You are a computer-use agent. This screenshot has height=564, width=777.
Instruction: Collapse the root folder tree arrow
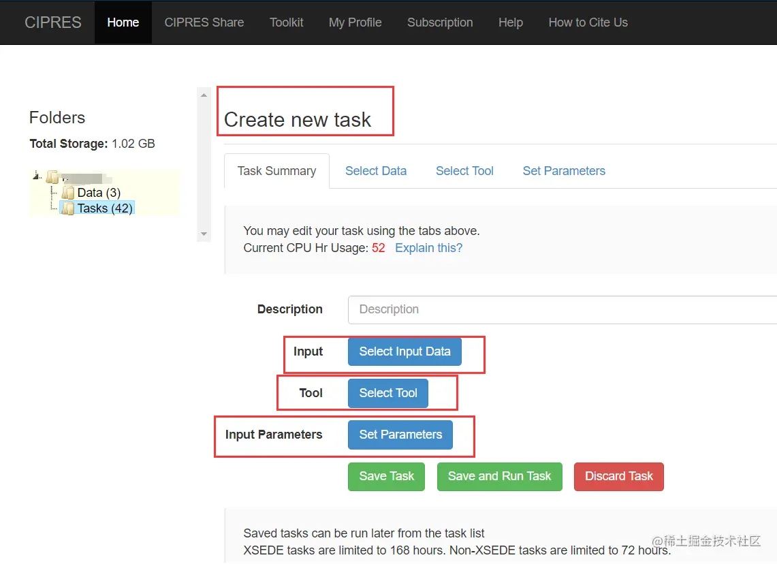[x=36, y=176]
